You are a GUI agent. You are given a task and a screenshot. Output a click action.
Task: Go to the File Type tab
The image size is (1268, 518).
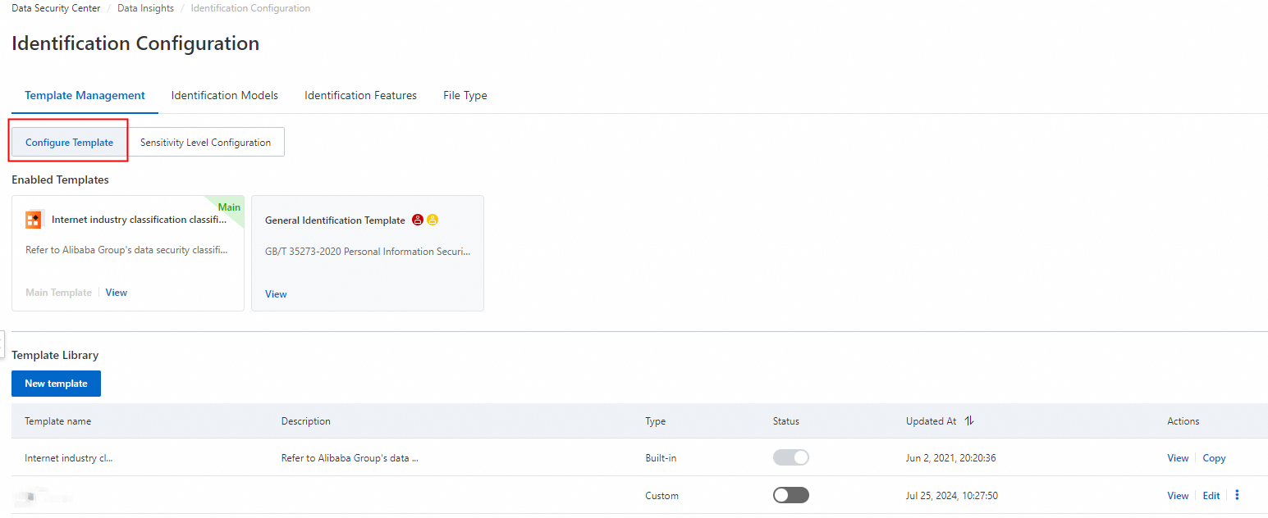(465, 95)
